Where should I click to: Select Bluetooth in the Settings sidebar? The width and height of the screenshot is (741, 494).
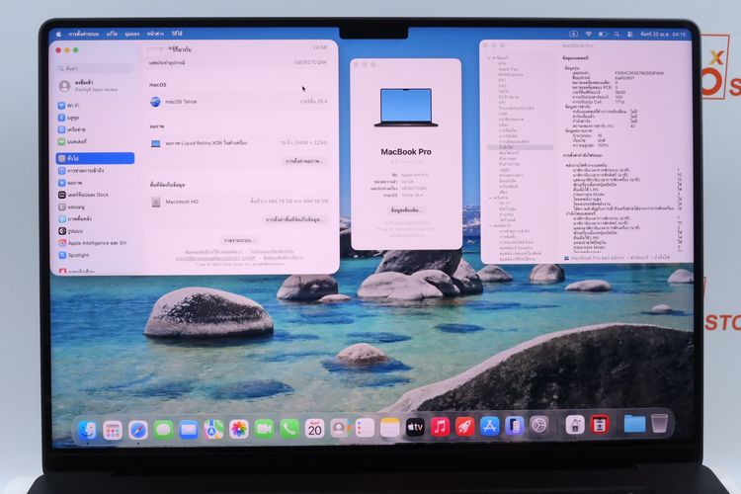[x=95, y=118]
